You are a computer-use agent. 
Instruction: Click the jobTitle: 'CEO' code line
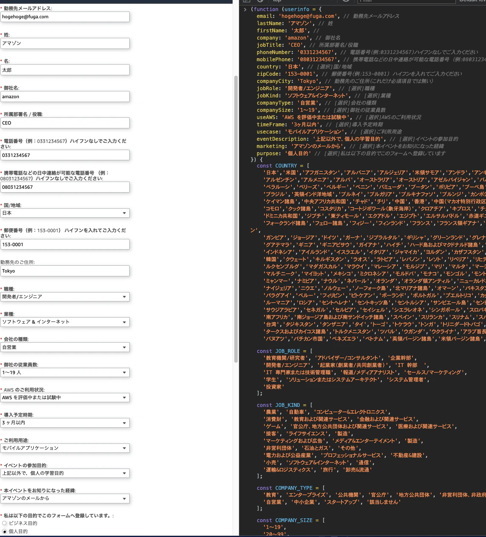pyautogui.click(x=307, y=45)
